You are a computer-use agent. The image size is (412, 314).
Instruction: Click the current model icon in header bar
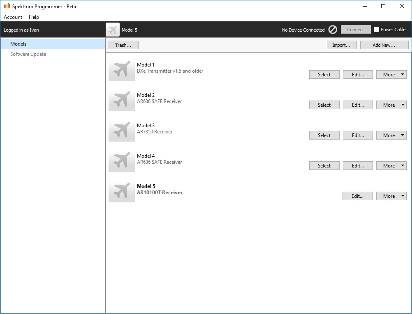(113, 30)
